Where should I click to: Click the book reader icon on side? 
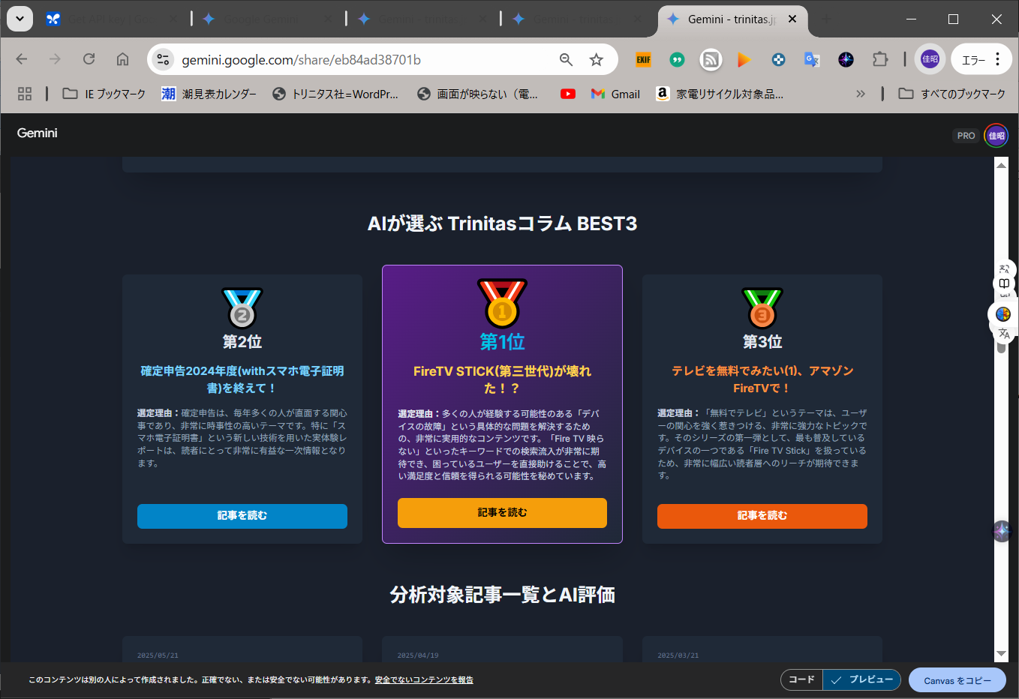(1004, 283)
